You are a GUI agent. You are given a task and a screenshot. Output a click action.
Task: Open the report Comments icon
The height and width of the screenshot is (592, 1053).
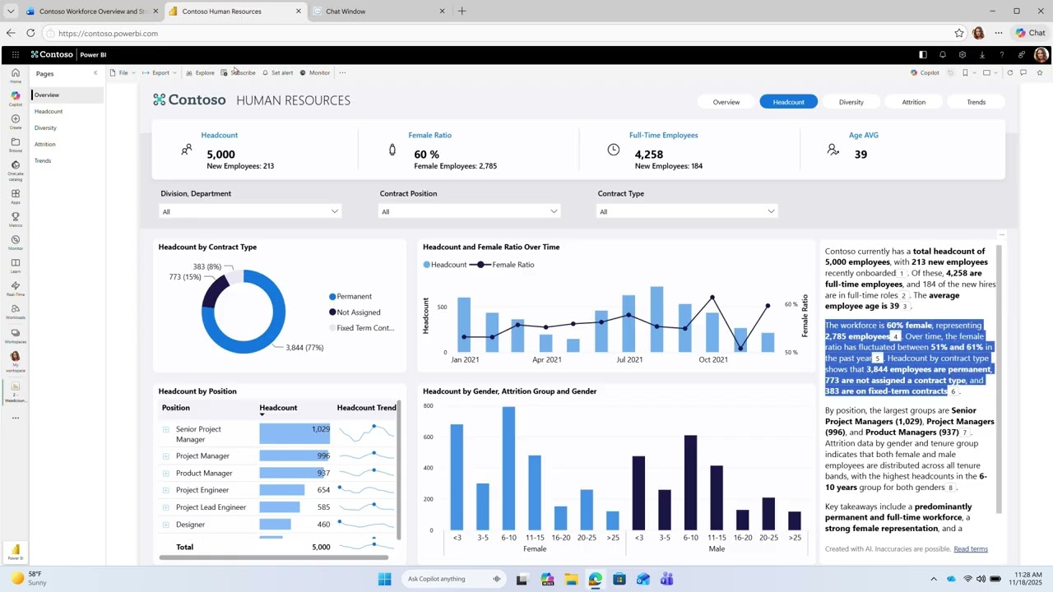pyautogui.click(x=1023, y=72)
